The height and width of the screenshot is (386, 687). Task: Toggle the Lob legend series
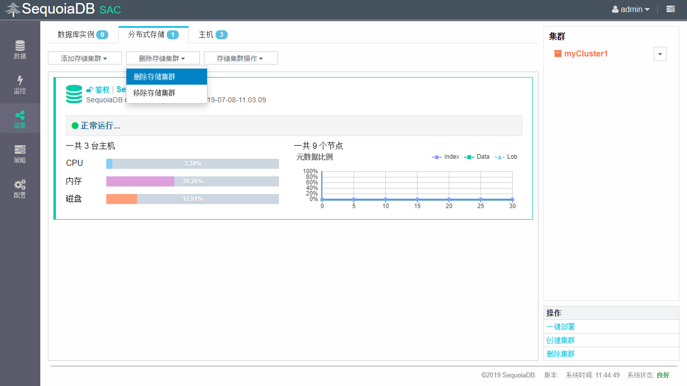tap(506, 157)
